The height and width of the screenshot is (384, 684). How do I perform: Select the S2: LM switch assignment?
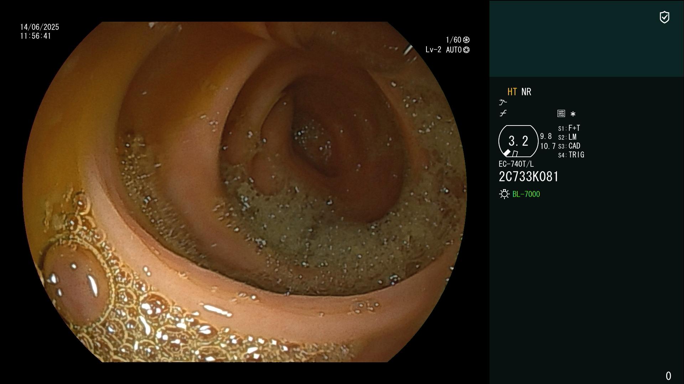coord(568,137)
